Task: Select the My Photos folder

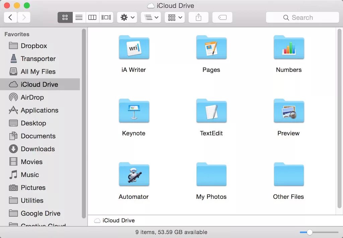Action: pos(211,174)
